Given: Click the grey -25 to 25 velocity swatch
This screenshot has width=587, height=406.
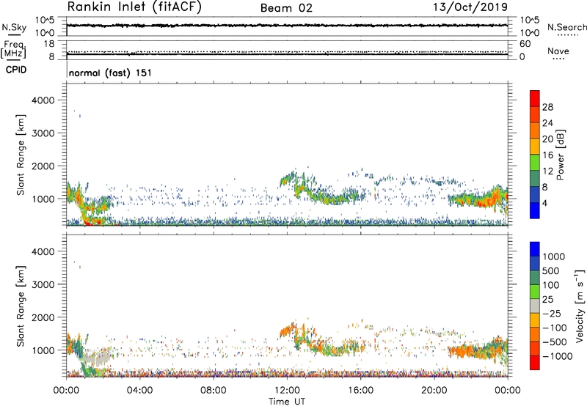Looking at the screenshot, I should coord(535,306).
